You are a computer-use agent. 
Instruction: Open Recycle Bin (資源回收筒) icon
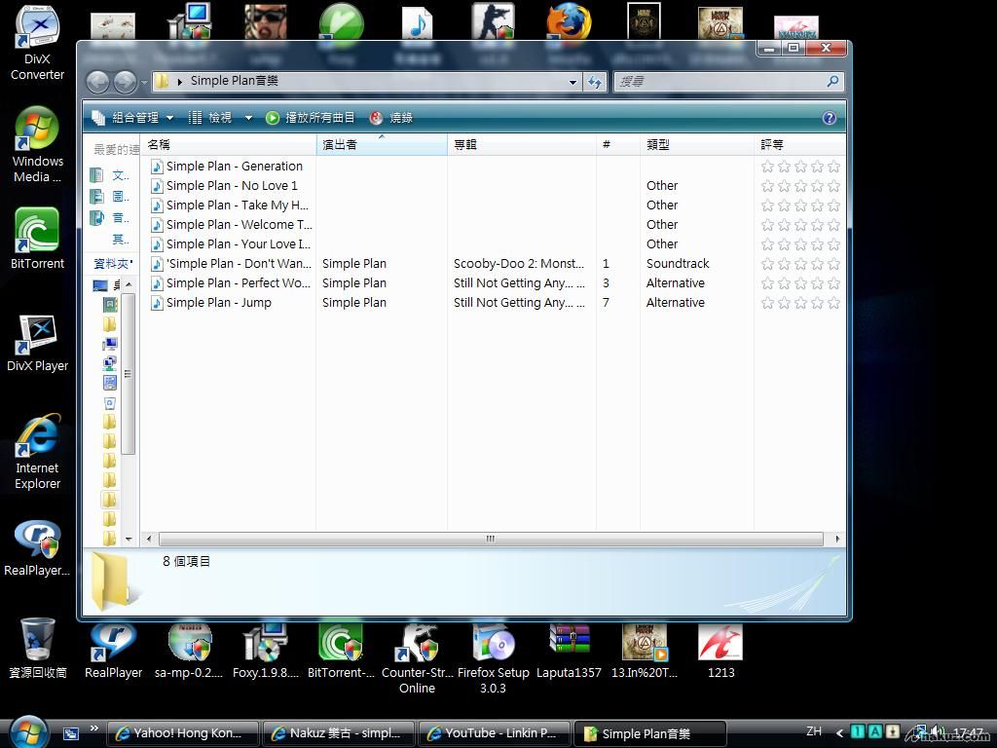(38, 648)
